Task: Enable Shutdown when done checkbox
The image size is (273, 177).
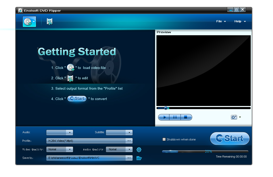Action: (164, 139)
